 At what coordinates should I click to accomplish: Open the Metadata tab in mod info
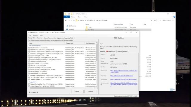point(102,51)
